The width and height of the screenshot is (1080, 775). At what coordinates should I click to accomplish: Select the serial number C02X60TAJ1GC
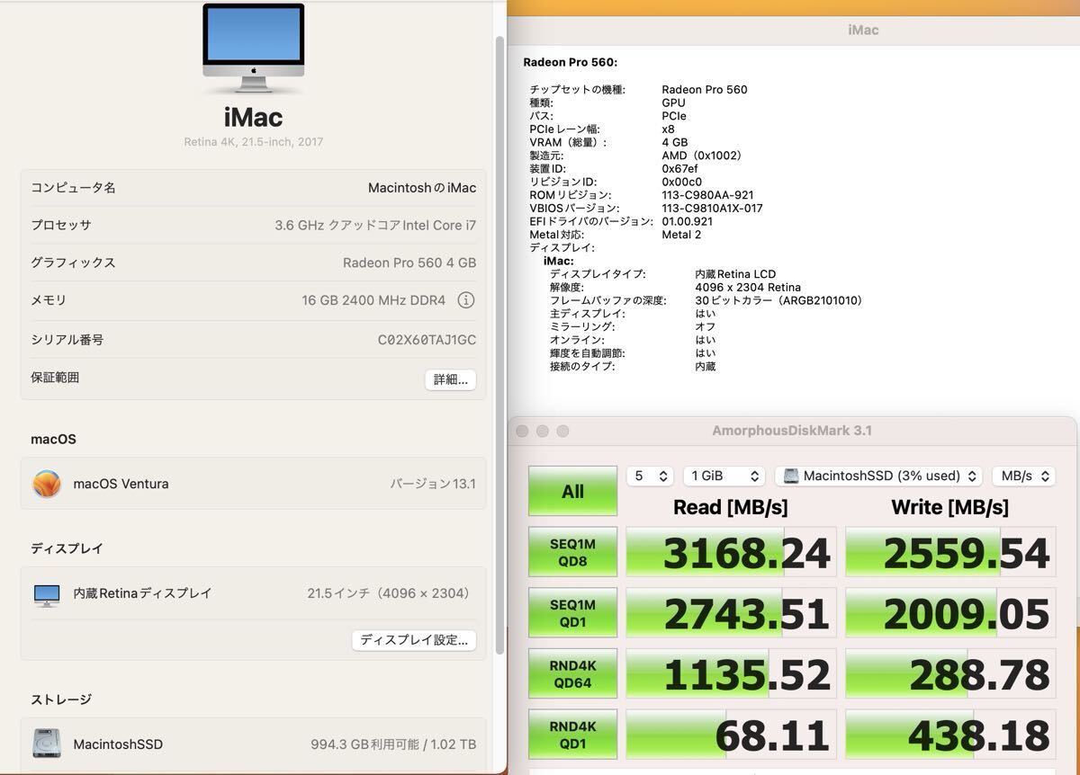coord(427,340)
